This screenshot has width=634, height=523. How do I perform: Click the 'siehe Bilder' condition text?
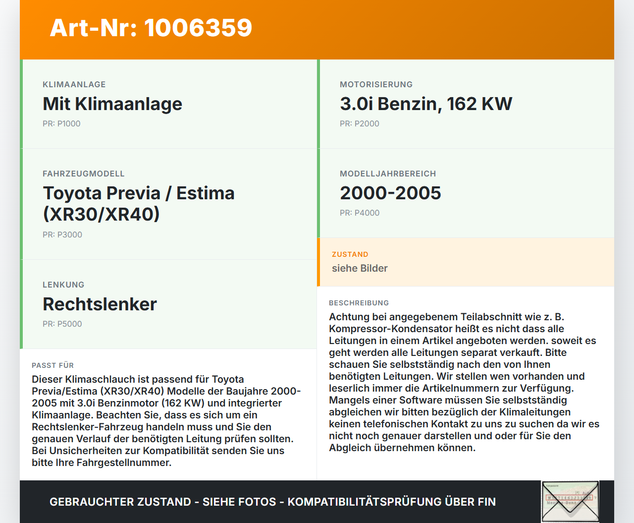pos(360,268)
